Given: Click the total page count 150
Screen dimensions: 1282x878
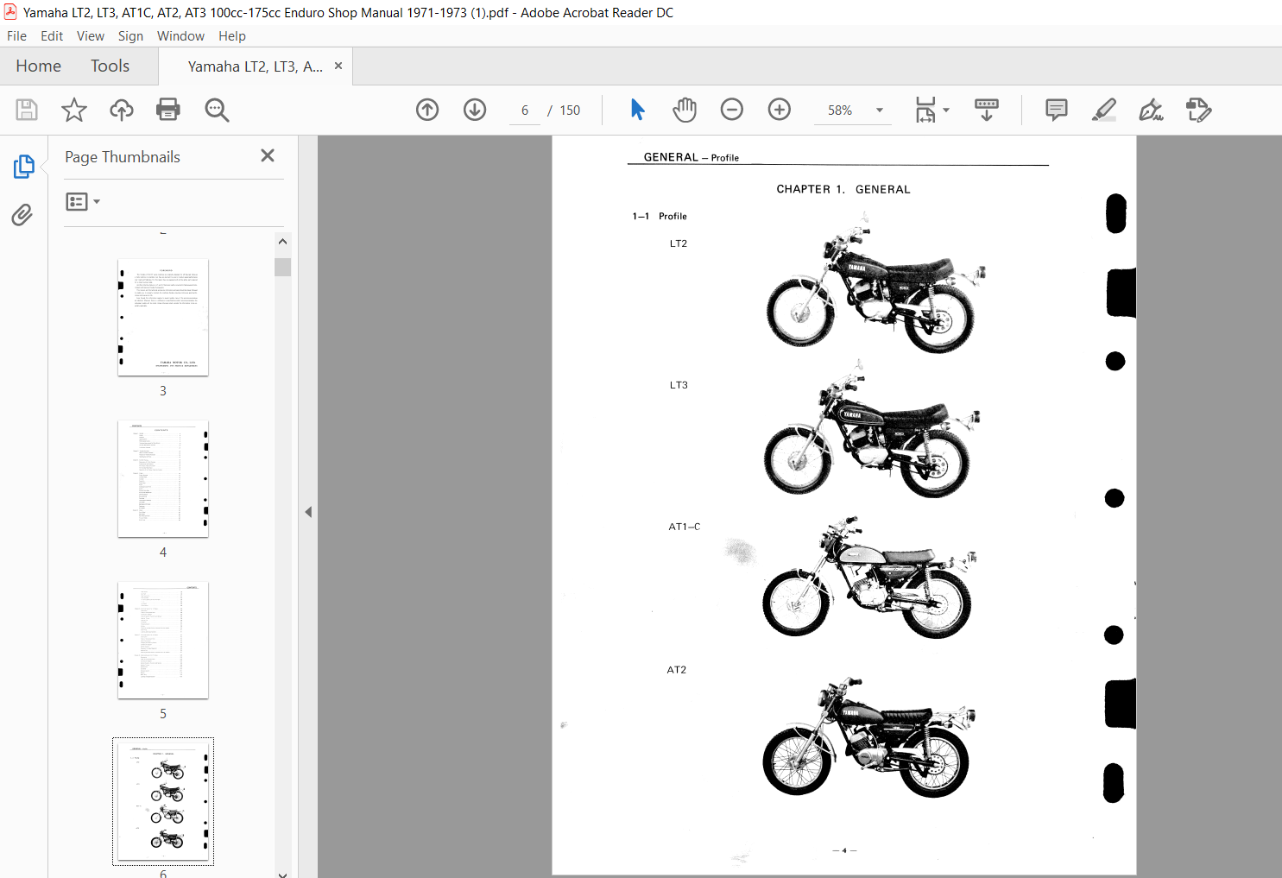Looking at the screenshot, I should (570, 111).
